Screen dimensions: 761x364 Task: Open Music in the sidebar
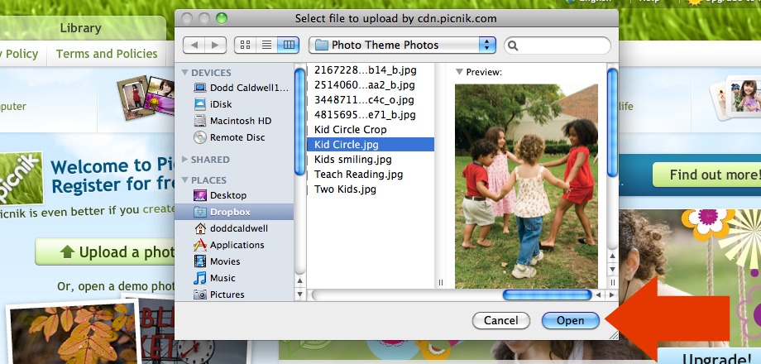214,278
